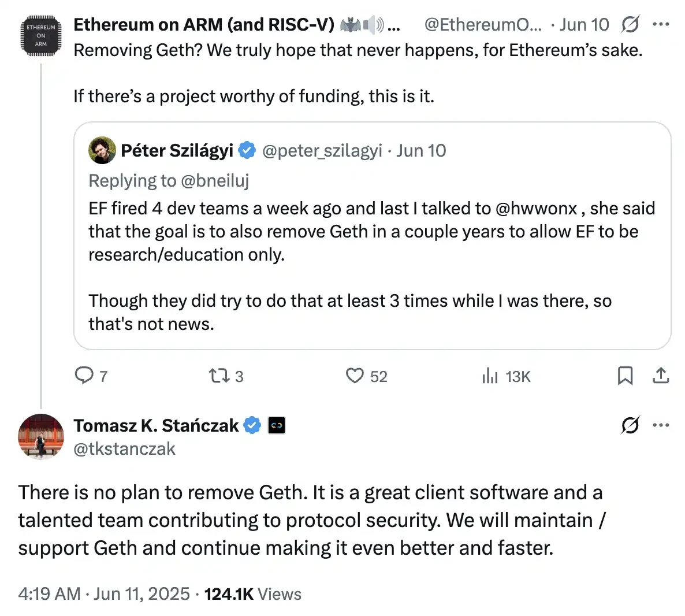Open Ethereum on ARM display name

(204, 24)
